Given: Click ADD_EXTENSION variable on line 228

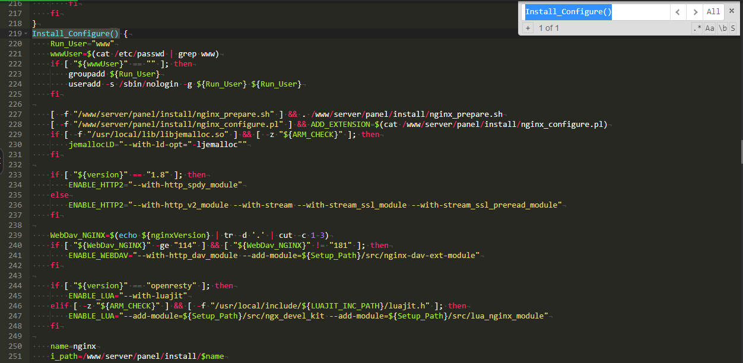Looking at the screenshot, I should (x=339, y=125).
